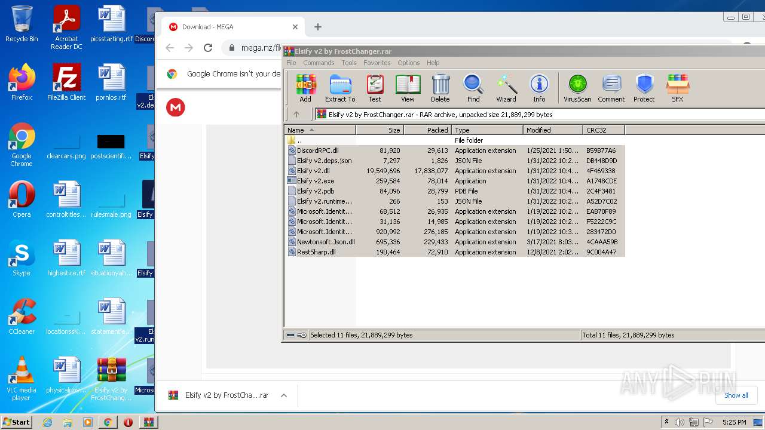Open the Options menu
Image resolution: width=765 pixels, height=430 pixels.
[409, 63]
